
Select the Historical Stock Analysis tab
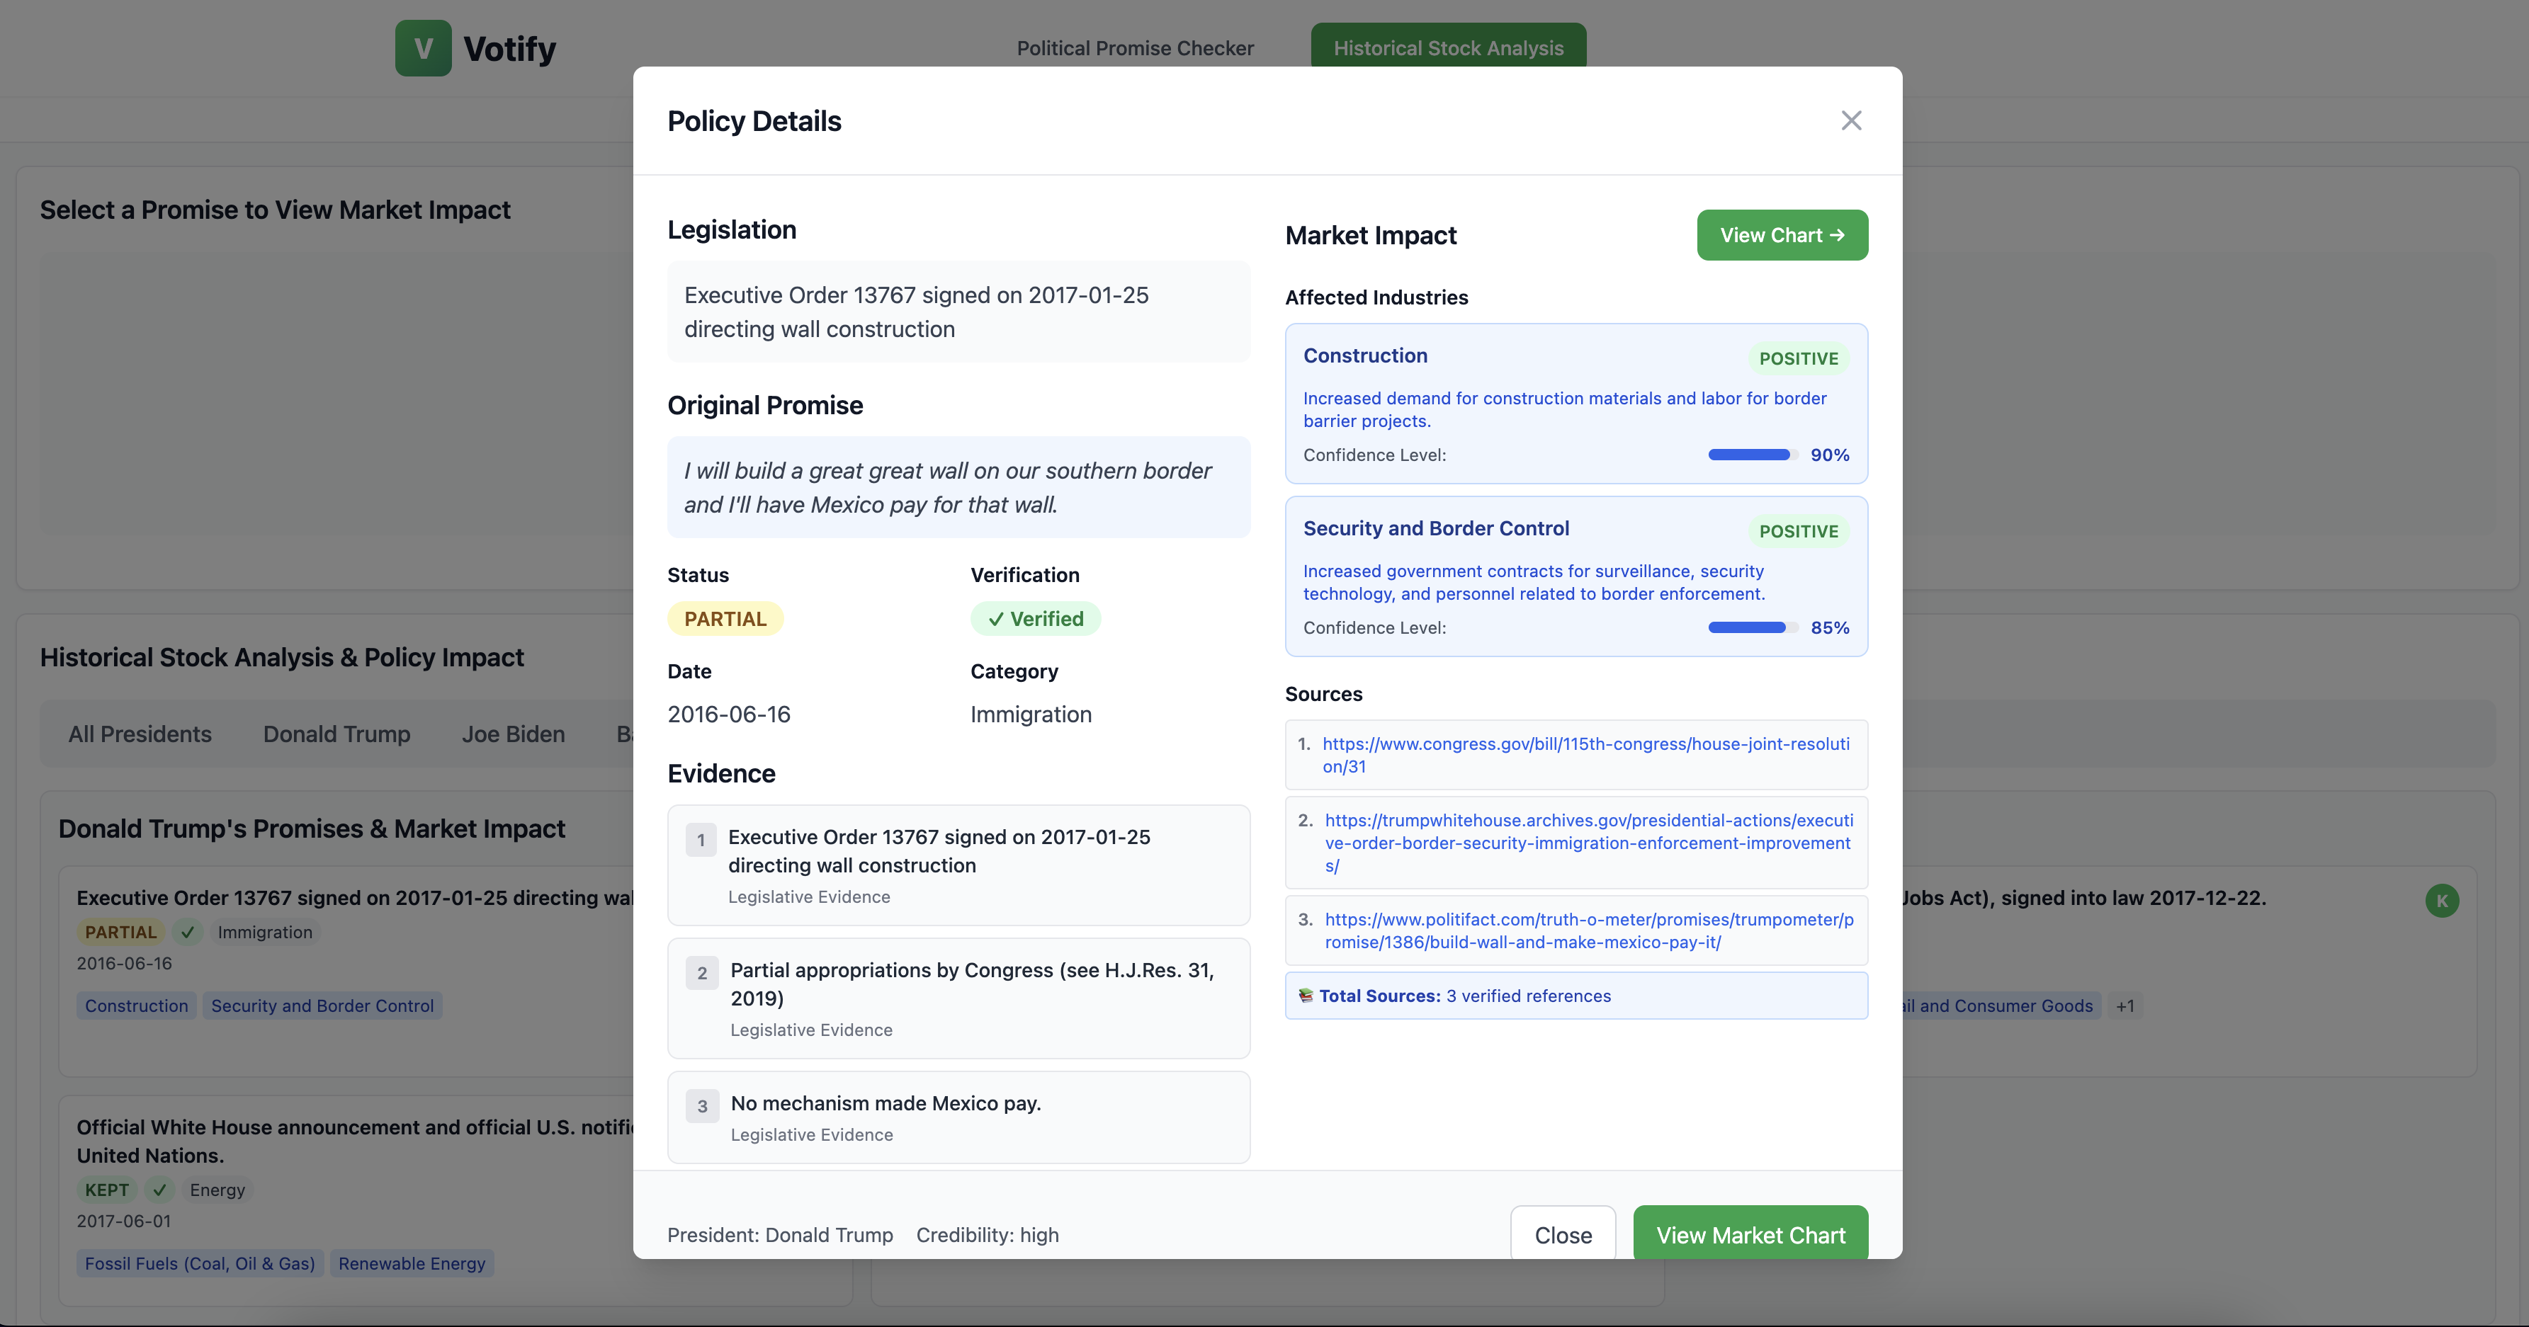[x=1448, y=48]
